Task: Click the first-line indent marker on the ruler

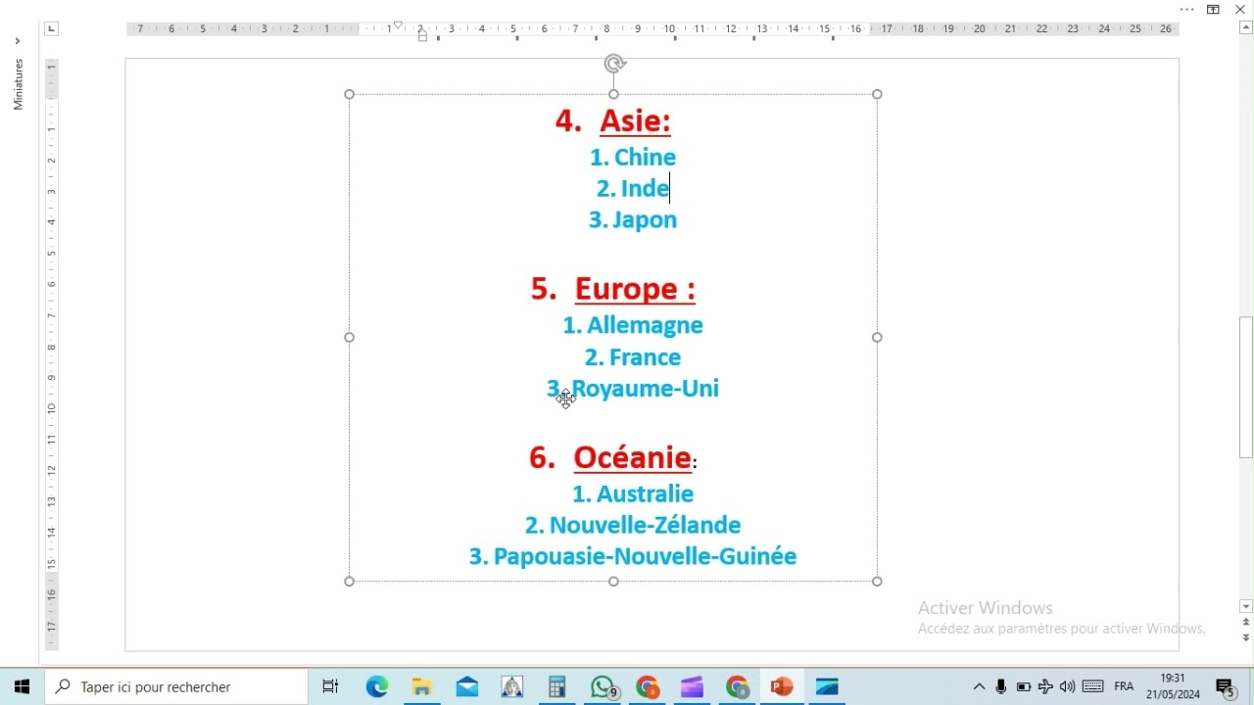Action: click(398, 24)
